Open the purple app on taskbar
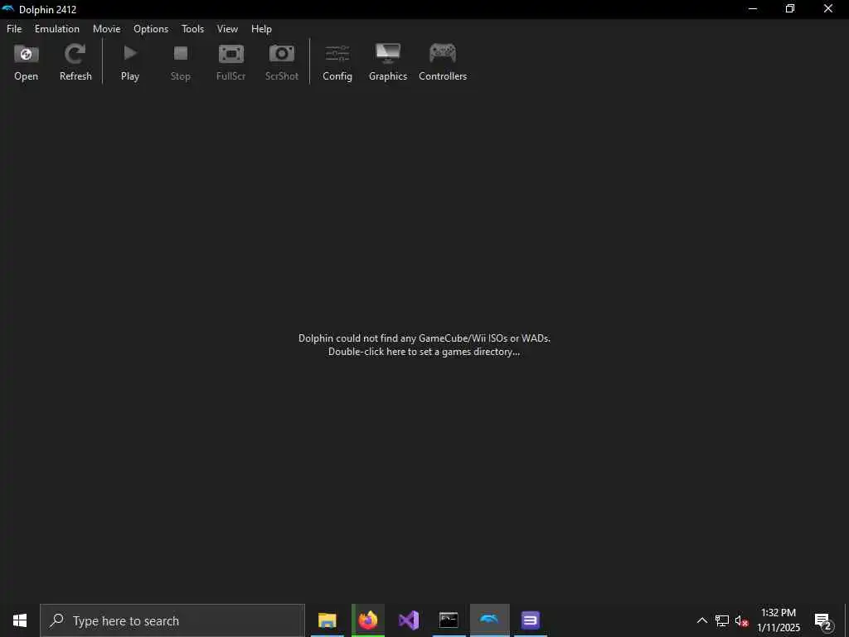Screen dimensions: 849x637 (x=530, y=620)
